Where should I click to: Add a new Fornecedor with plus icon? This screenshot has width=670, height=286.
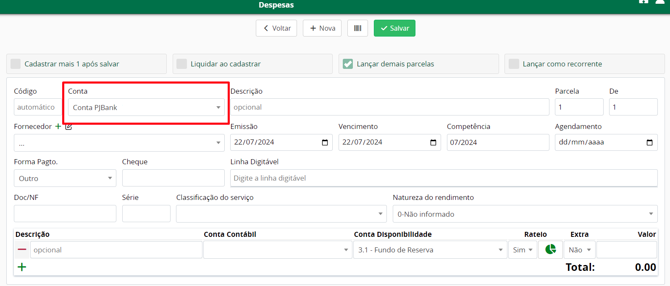(x=58, y=126)
